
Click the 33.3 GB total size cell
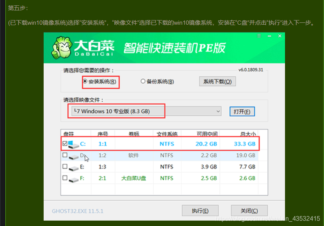tap(245, 144)
